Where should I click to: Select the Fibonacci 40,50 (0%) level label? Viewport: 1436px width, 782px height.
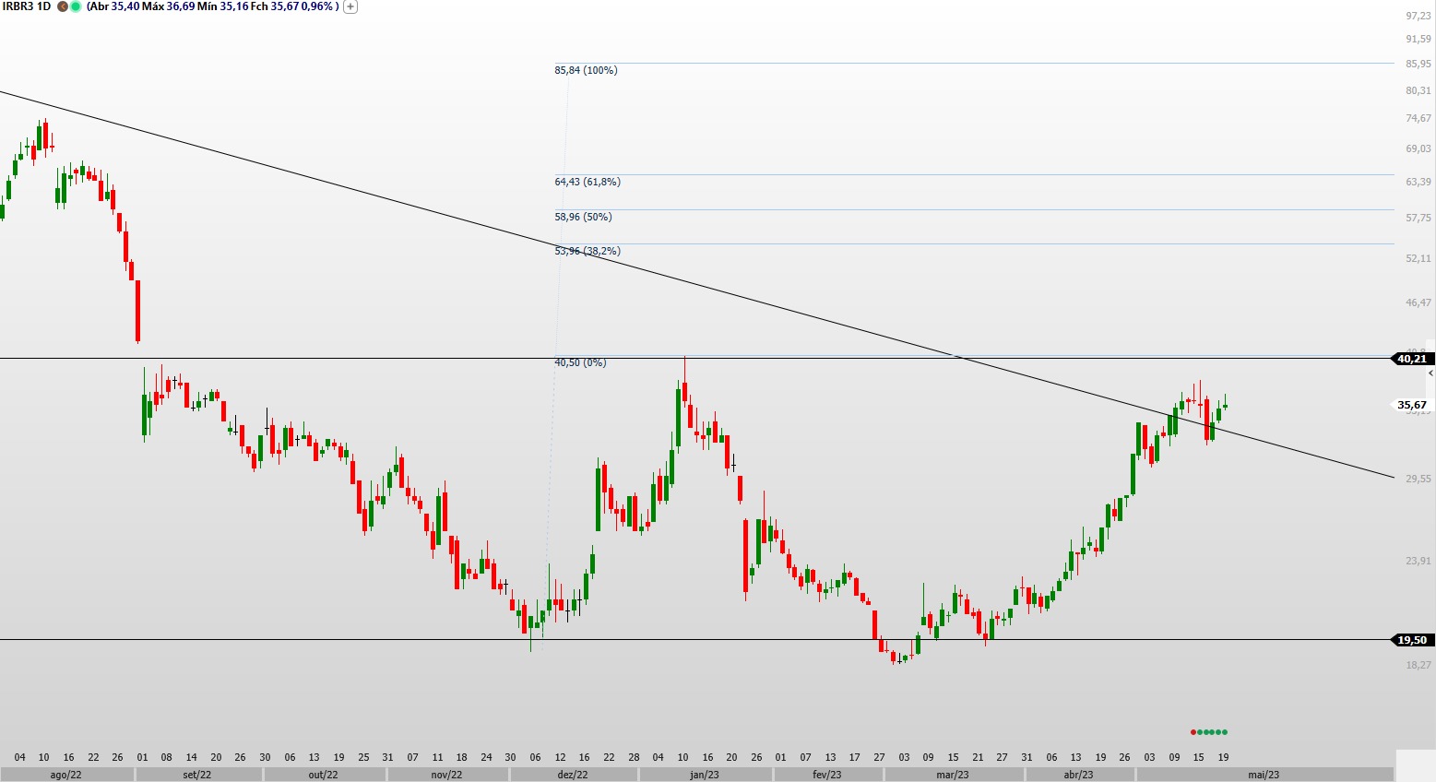580,362
